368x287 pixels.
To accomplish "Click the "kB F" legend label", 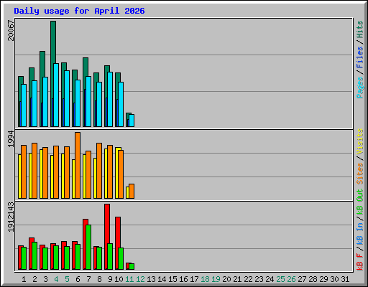I will coord(360,262).
